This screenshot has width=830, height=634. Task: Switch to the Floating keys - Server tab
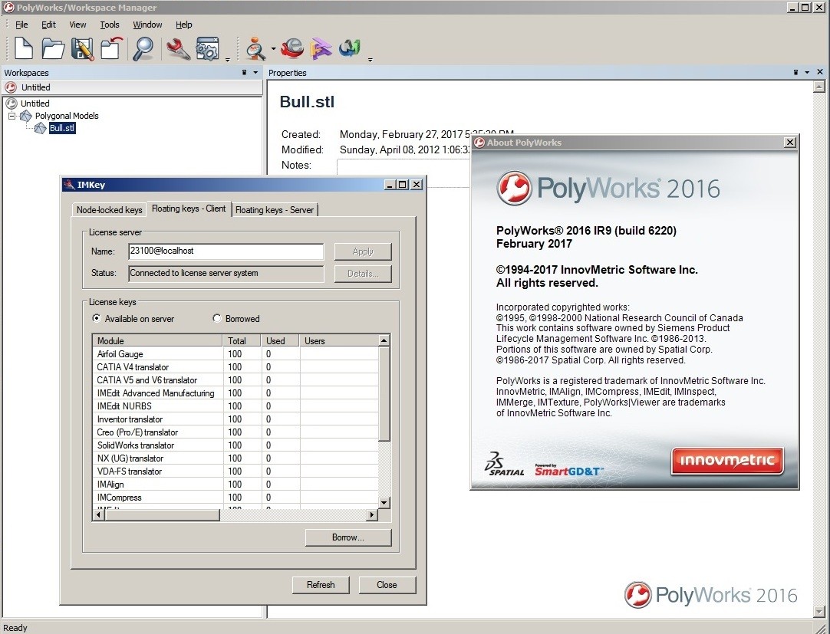275,210
